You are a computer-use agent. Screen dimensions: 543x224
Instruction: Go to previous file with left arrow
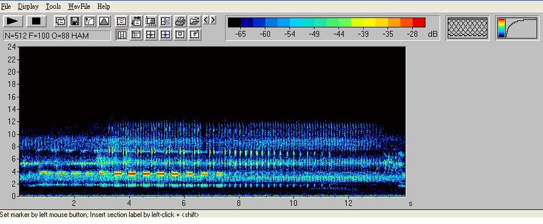coord(206,20)
